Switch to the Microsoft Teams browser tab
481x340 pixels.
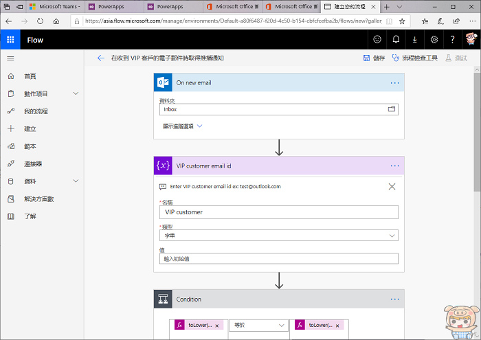tap(54, 6)
